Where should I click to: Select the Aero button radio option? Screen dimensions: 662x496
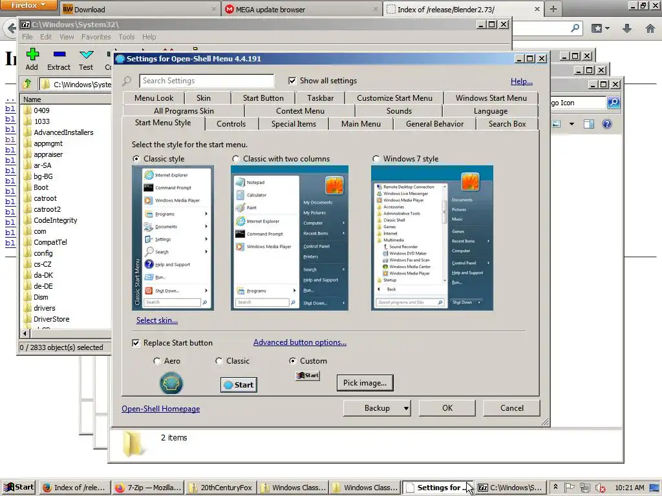click(156, 361)
